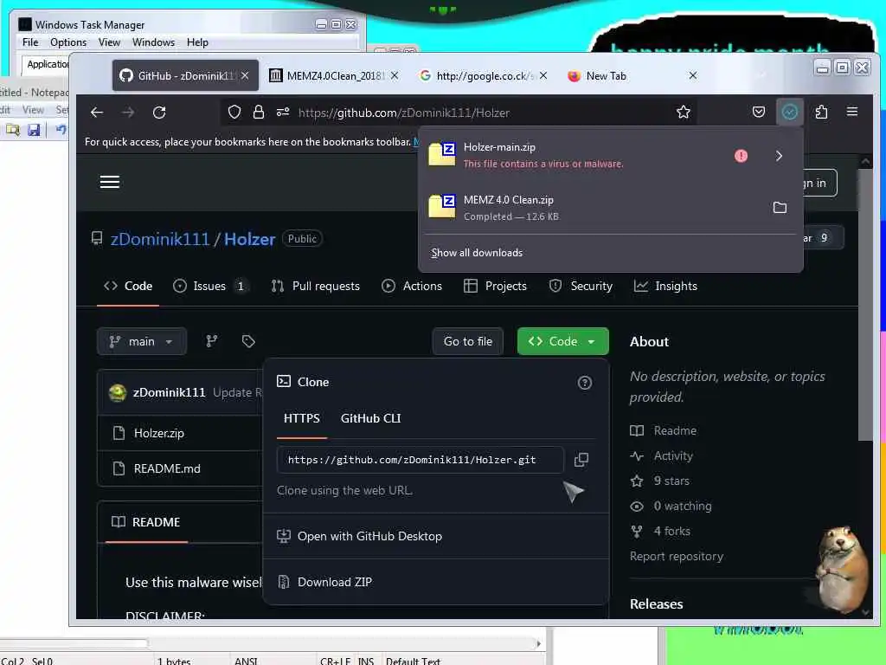Screen dimensions: 886x665
Task: View repository tags icon
Action: pos(248,341)
